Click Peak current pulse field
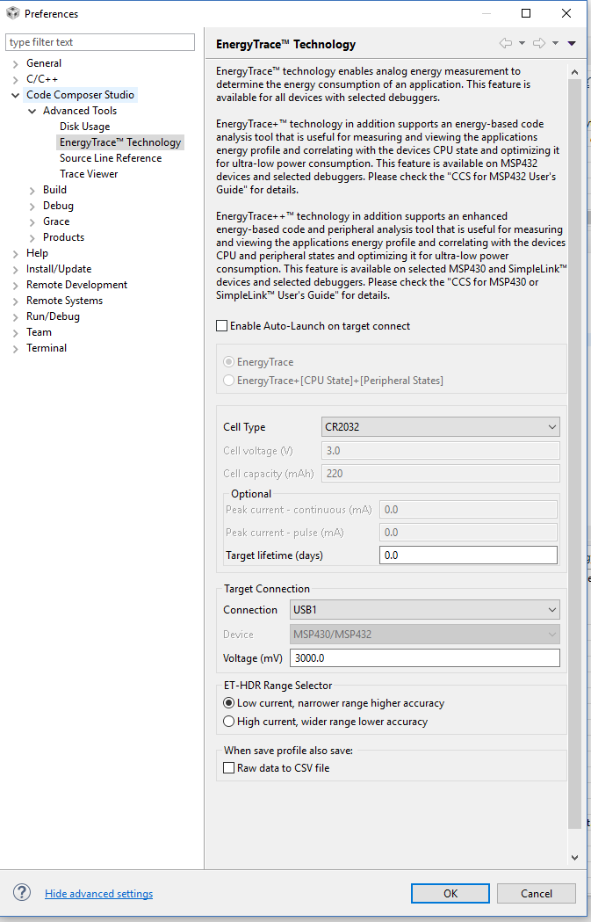Image resolution: width=591 pixels, height=922 pixels. point(468,532)
